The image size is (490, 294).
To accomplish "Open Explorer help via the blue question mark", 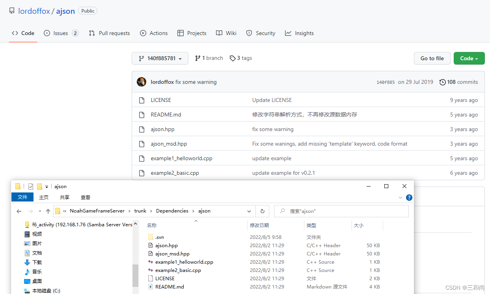I will pyautogui.click(x=409, y=198).
